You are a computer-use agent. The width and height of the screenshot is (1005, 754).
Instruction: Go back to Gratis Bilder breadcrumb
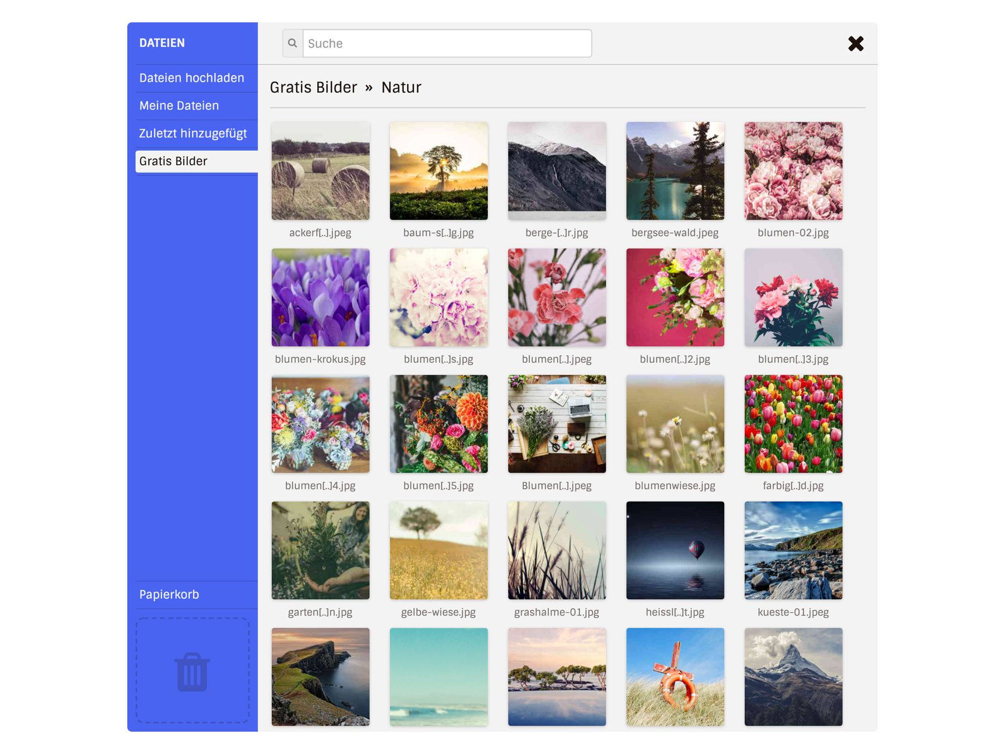click(313, 88)
